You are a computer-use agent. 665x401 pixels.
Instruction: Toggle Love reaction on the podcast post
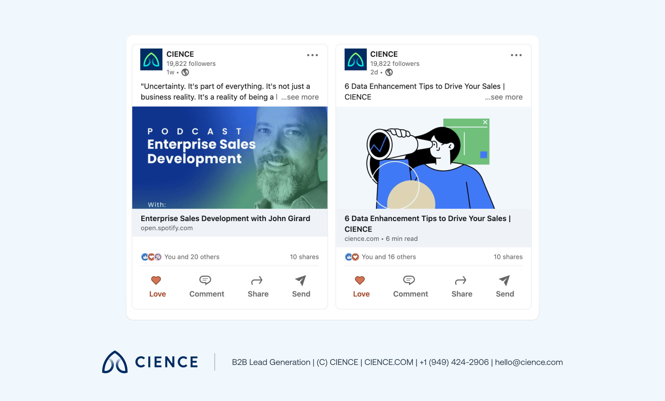pos(156,280)
